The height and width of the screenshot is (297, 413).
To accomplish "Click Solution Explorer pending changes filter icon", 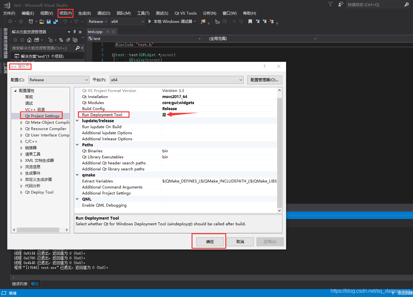I will pos(50,40).
